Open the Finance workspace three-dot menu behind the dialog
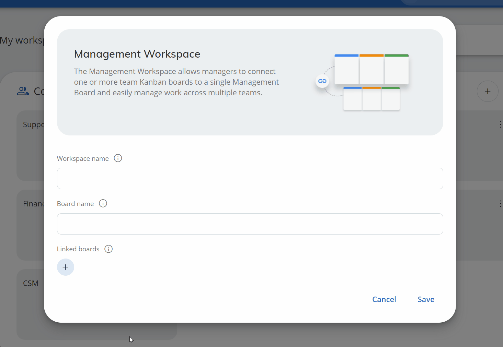 (x=500, y=204)
